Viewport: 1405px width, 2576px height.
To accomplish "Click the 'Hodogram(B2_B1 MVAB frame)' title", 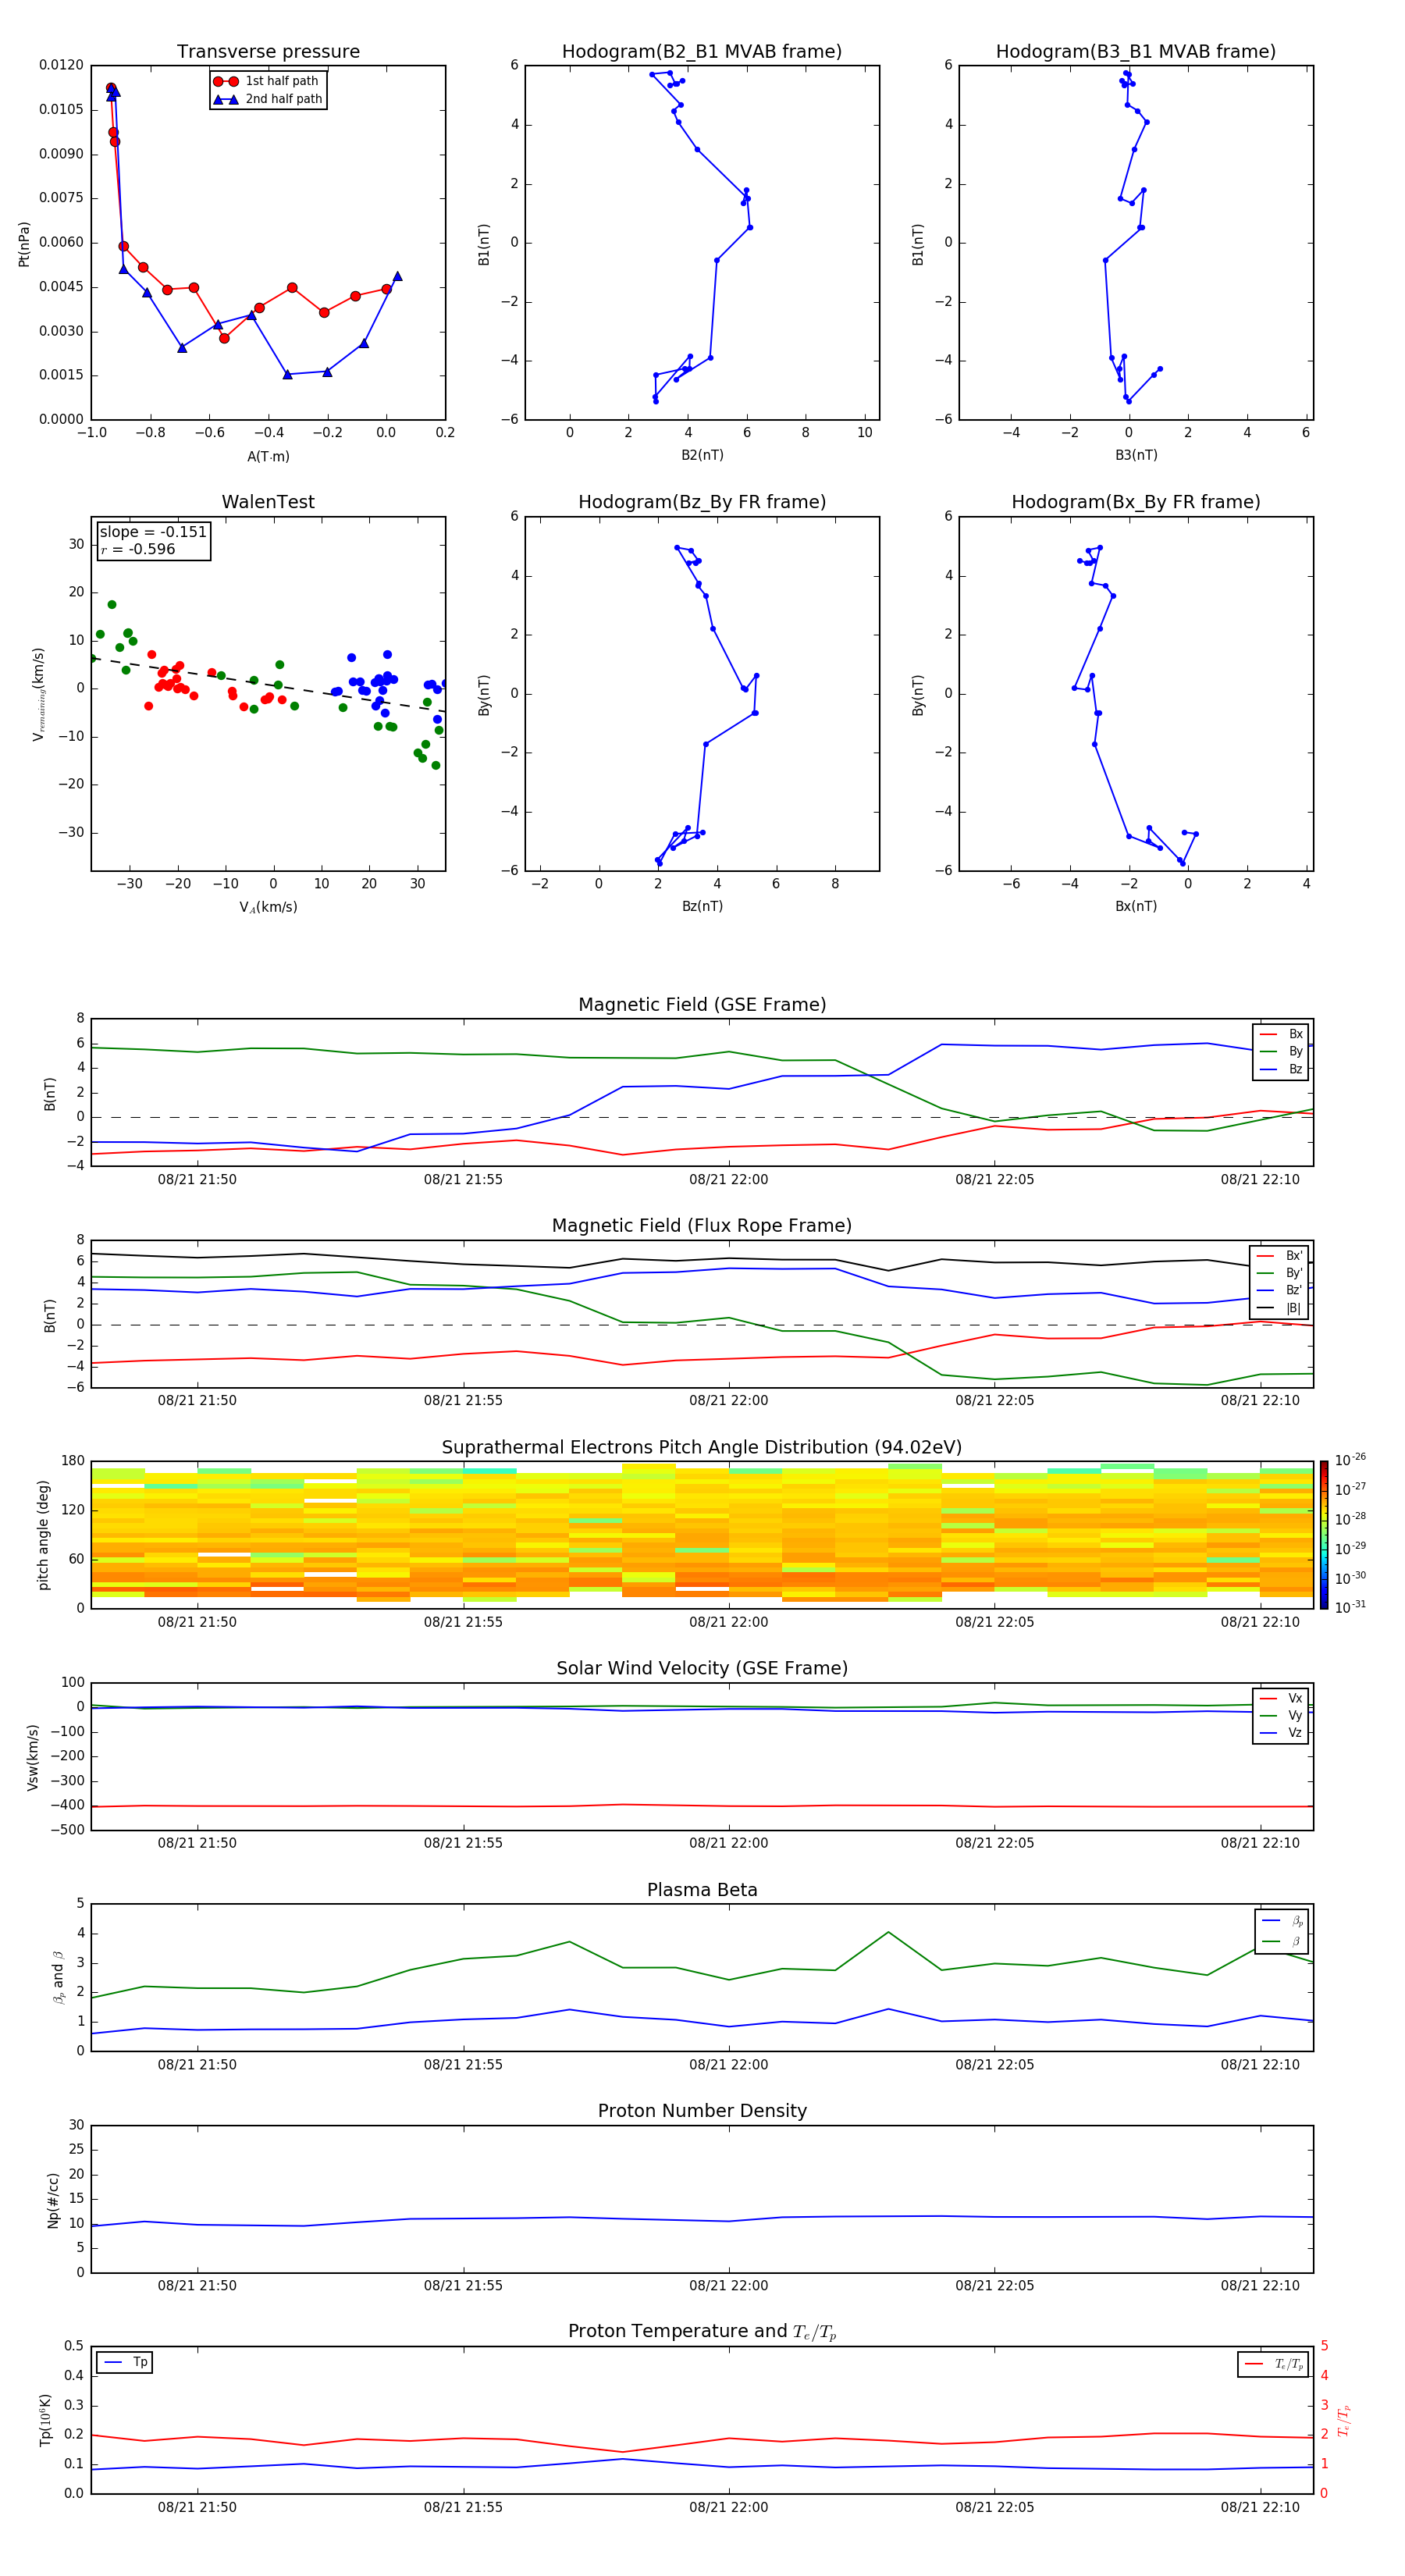I will click(x=702, y=52).
